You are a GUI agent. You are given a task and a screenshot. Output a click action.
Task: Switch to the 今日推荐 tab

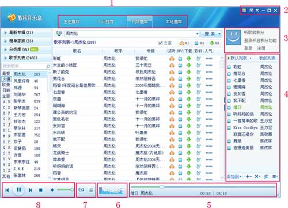pos(106,22)
